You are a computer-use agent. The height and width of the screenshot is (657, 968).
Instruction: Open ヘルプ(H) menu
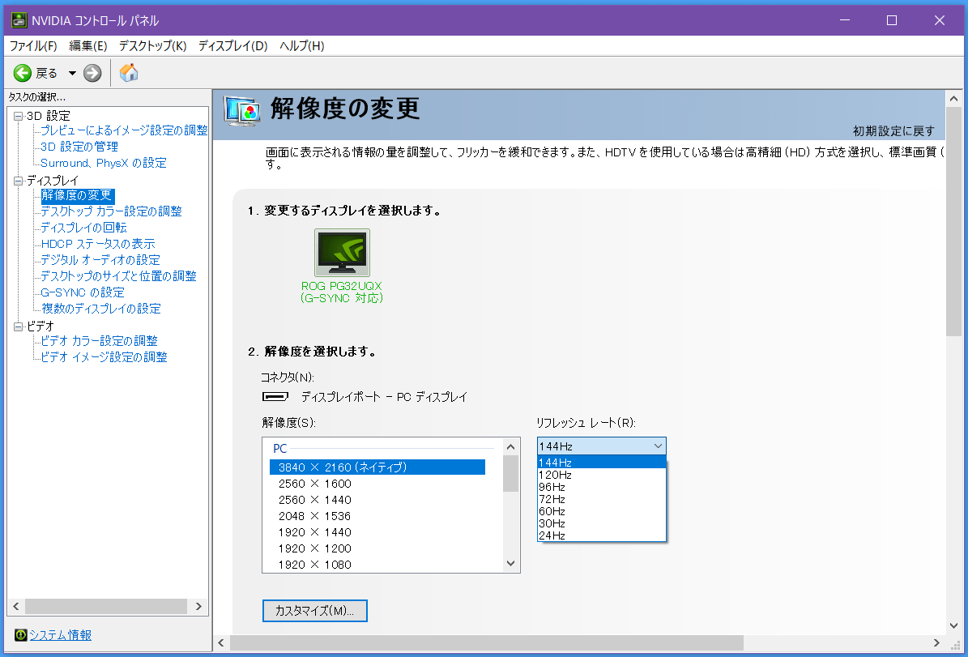point(302,45)
